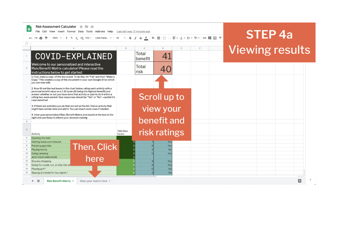Select the paint format tool
The height and width of the screenshot is (225, 338).
pos(46,38)
